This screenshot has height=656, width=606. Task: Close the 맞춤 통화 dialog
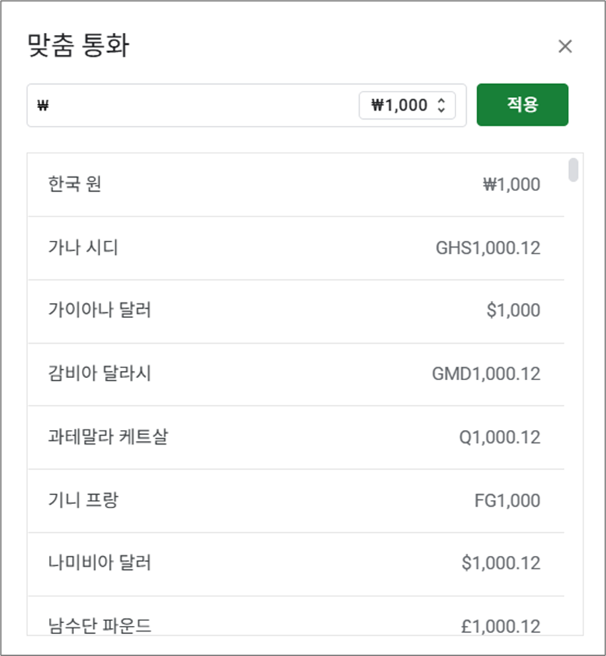565,46
